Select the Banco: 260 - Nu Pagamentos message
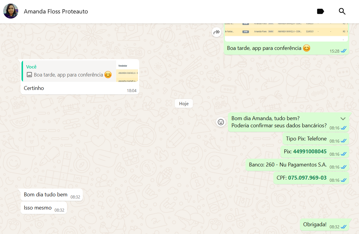Screen dimensions: 359x234 288,165
